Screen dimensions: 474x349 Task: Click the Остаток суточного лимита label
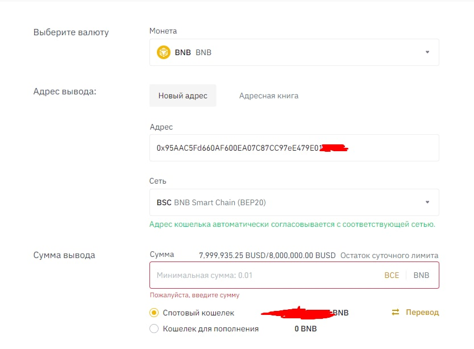tap(389, 256)
